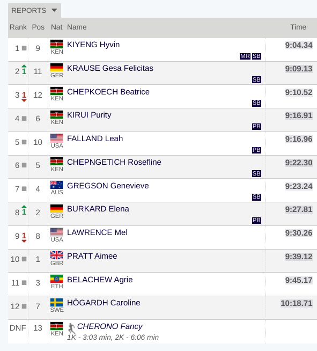Click the Australia flag next to GREGSON

click(x=57, y=185)
